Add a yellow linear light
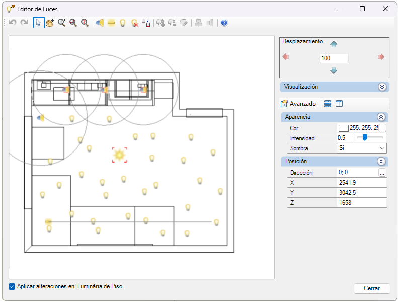The image size is (400, 304). tap(111, 23)
